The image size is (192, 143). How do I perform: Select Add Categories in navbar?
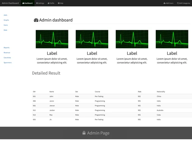tap(183, 3)
